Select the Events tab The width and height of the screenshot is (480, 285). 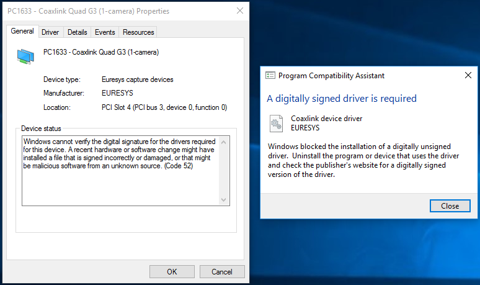(105, 32)
